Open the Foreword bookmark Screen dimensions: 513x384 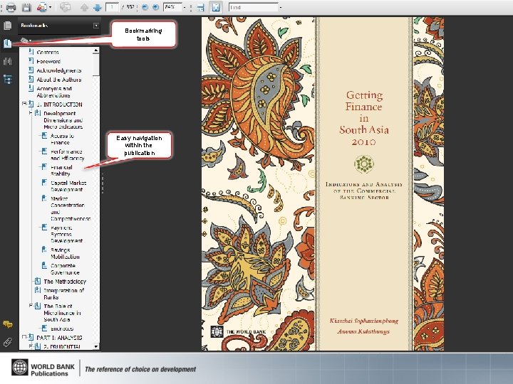(x=48, y=61)
